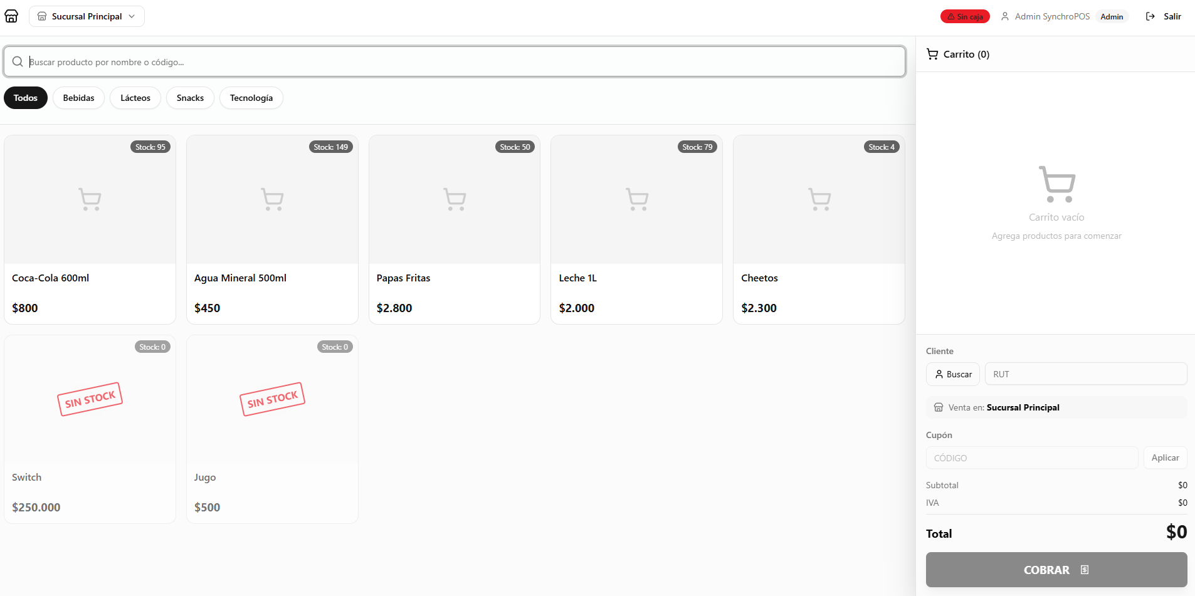Open the Sucursal Principal branch dropdown
Image resolution: width=1195 pixels, height=596 pixels.
(87, 16)
